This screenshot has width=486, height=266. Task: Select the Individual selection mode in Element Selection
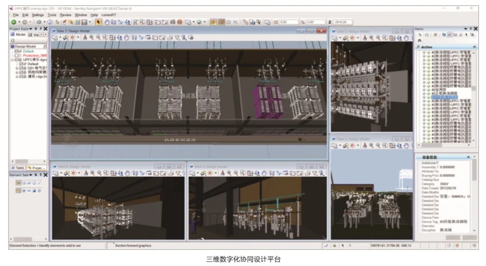18,183
